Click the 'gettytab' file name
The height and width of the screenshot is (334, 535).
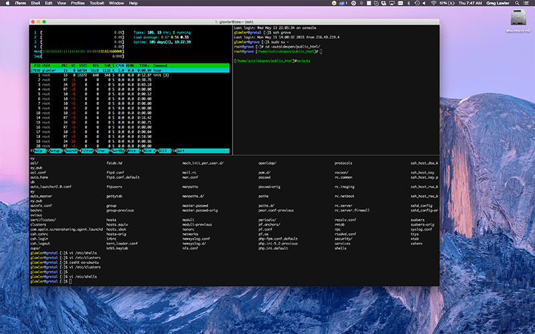click(x=114, y=196)
